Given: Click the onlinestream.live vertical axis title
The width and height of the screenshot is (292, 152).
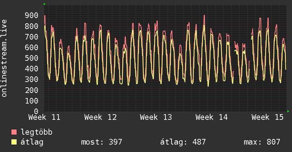Looking at the screenshot, I should [4, 58].
